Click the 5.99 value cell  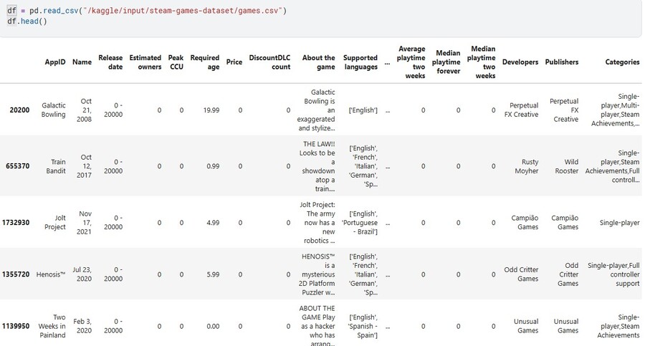tap(213, 274)
